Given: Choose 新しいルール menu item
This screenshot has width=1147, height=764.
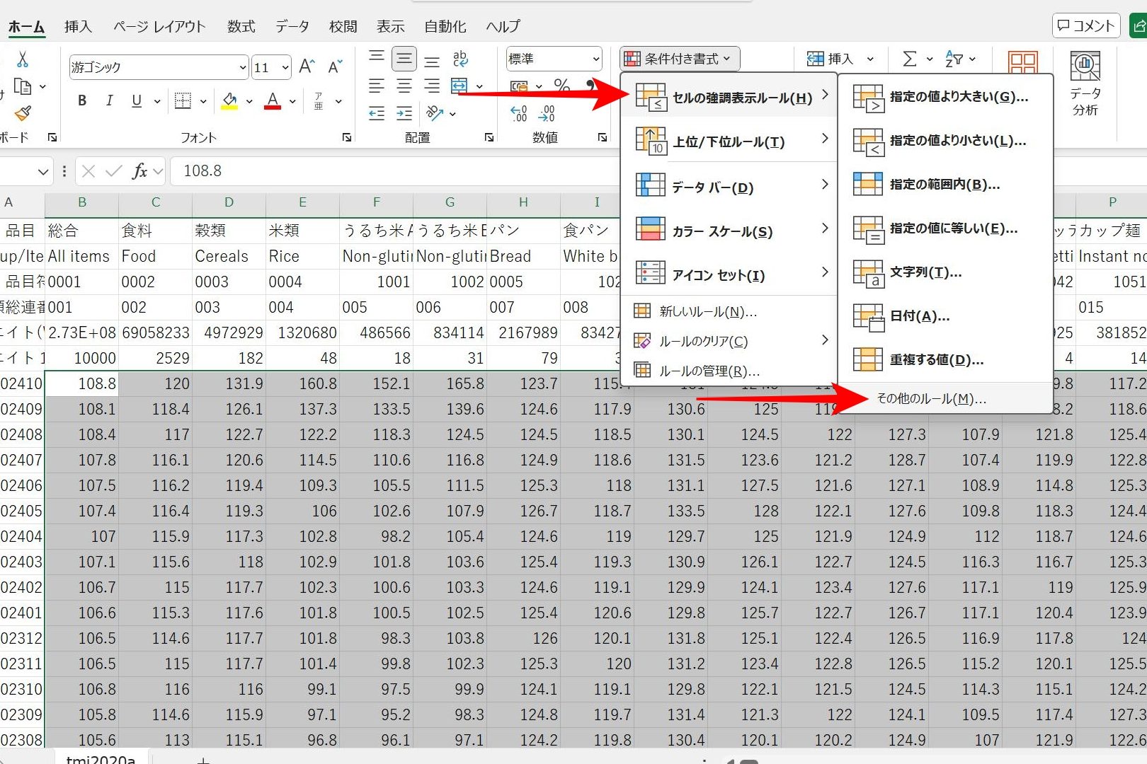Looking at the screenshot, I should click(x=729, y=311).
